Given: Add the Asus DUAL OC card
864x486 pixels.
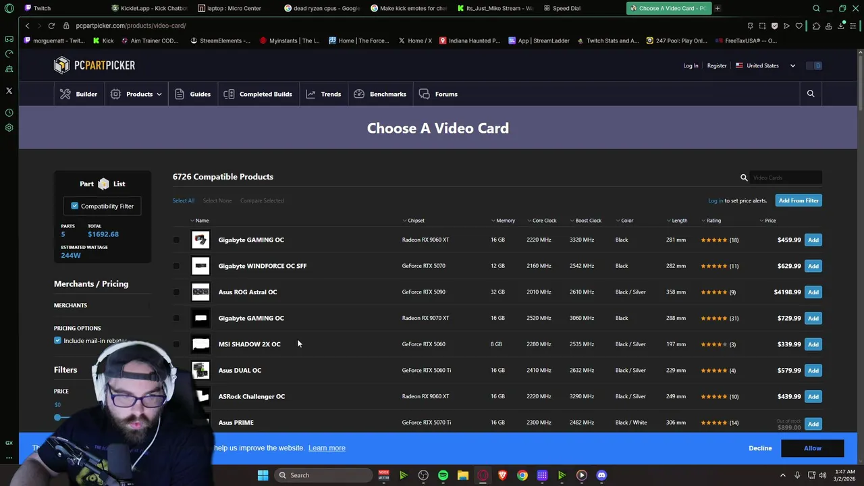Looking at the screenshot, I should pyautogui.click(x=813, y=371).
